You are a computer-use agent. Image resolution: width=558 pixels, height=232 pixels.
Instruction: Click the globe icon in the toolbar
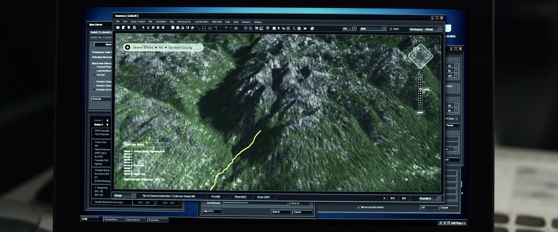226,28
